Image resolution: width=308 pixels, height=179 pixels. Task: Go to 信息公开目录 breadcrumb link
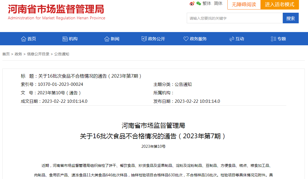pyautogui.click(x=38, y=54)
